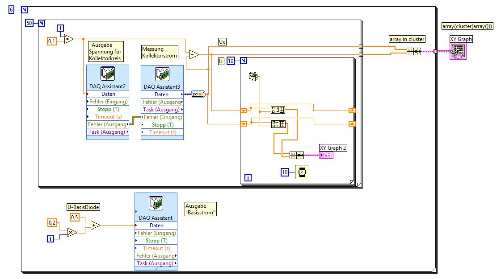Screen dimensions: 501x279
Task: Select the 'array(cluster(array()))' comment
Action: (x=467, y=26)
